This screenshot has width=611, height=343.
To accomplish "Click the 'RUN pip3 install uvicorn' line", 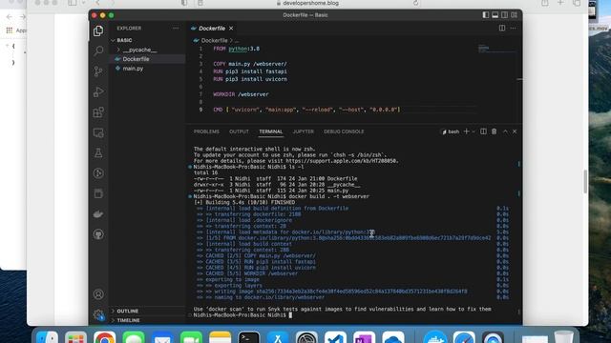I will tap(250, 79).
